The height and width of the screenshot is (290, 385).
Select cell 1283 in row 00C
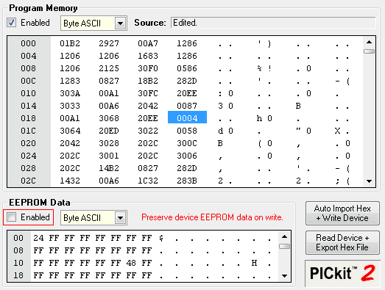[x=70, y=81]
